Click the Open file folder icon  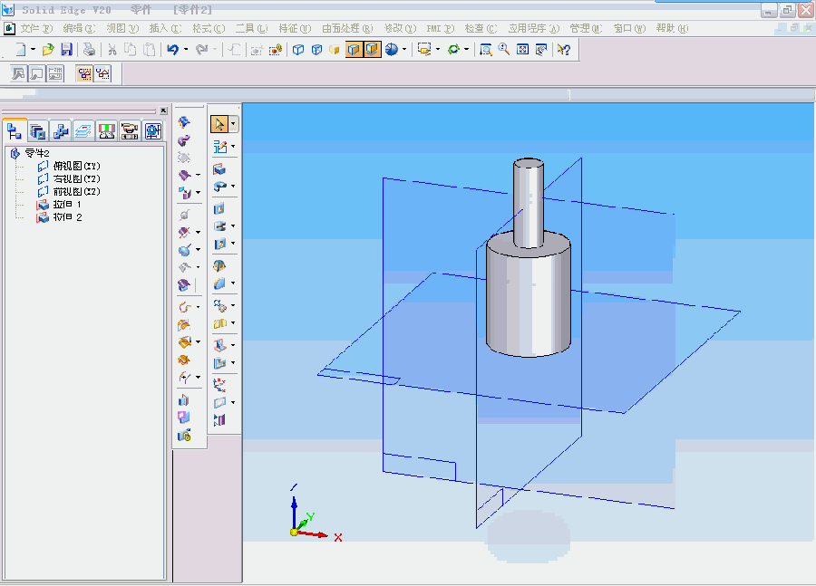49,50
